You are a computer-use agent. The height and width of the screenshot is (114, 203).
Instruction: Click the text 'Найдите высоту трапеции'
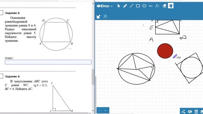(x=21, y=39)
